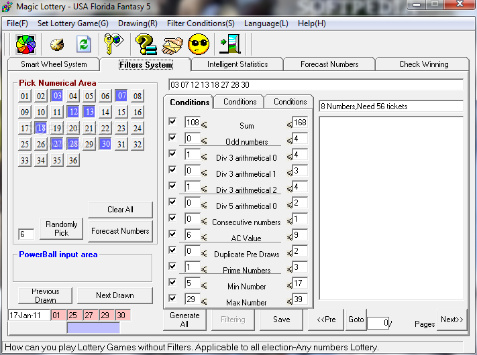This screenshot has width=477, height=355.
Task: Uncheck the Div 3 arithmetical 1 checkbox
Action: (172, 169)
